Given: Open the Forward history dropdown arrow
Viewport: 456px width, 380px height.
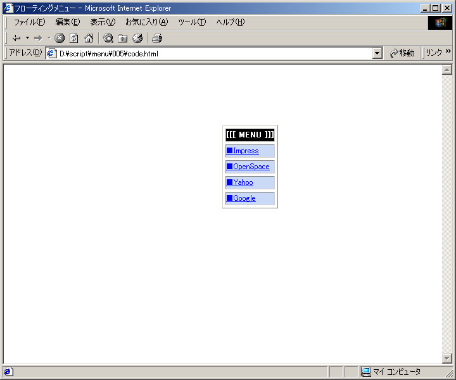Looking at the screenshot, I should (x=49, y=38).
